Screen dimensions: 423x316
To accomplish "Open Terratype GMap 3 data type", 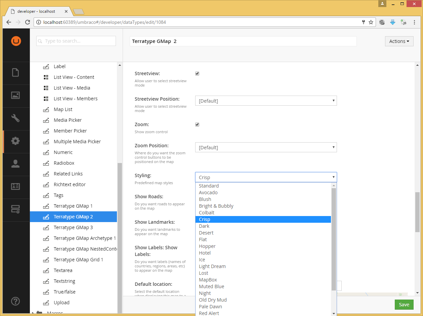I will click(73, 227).
